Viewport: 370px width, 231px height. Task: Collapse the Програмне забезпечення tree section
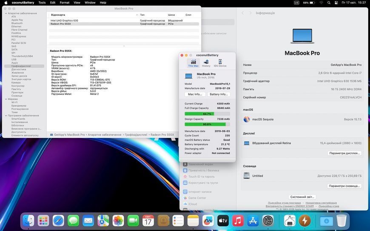[x=6, y=116]
